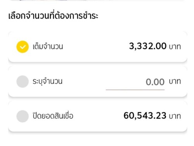Click the white tick inside yellow circle

pos(23,47)
